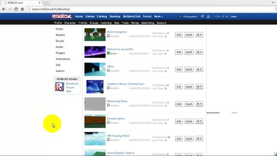277x156 pixels.
Task: Select Models in the sidebar
Action: [60, 35]
